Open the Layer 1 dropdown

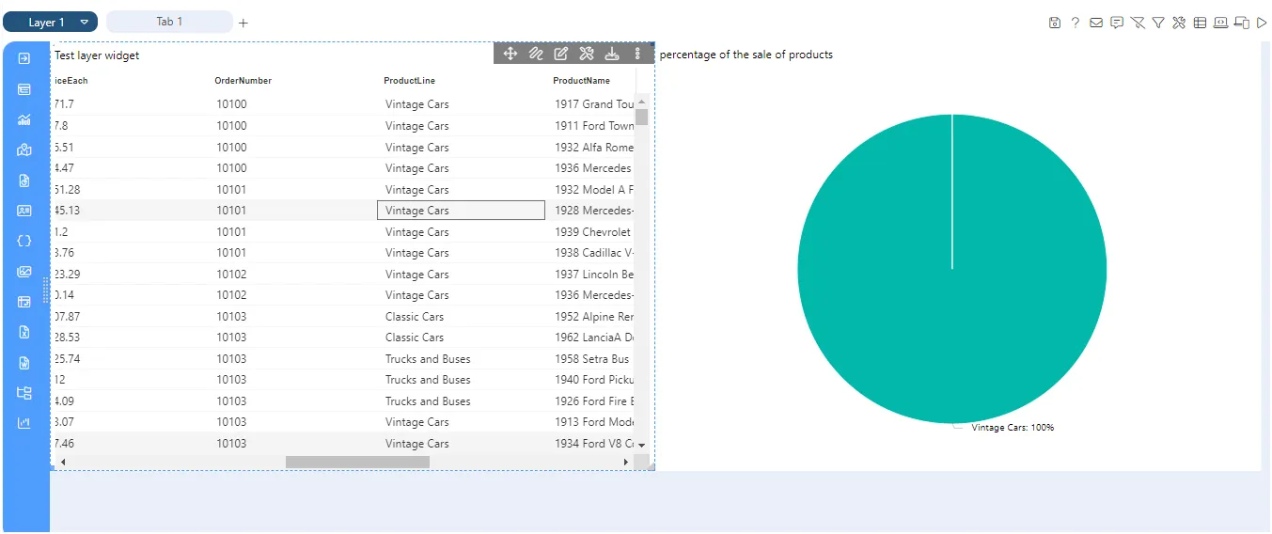50,22
